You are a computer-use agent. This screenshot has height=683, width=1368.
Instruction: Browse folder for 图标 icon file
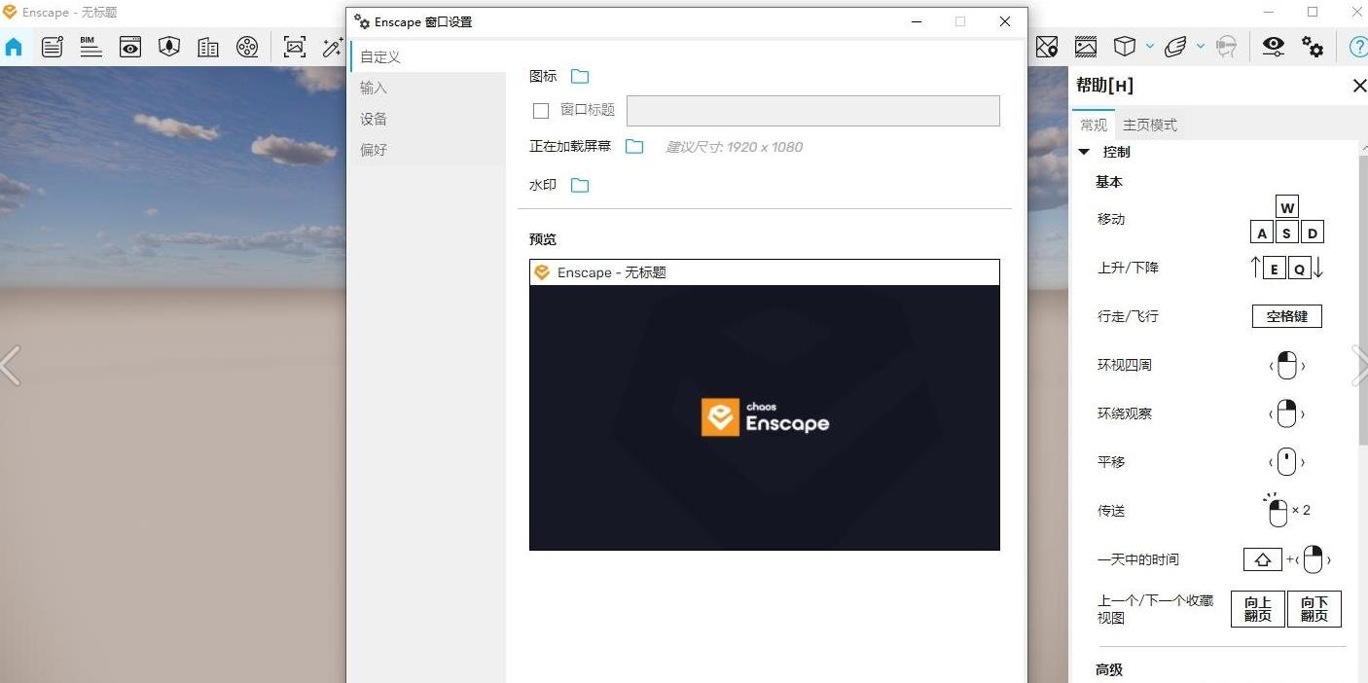click(x=580, y=76)
